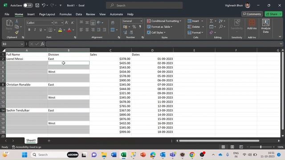The height and width of the screenshot is (160, 285).
Task: Click the Undo icon
Action: (x=44, y=5)
